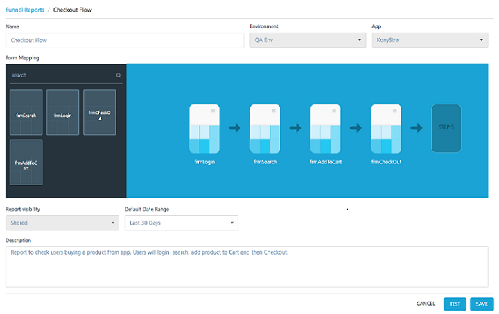This screenshot has width=499, height=314.
Task: Select the frmCheckOut form tile in the palette
Action: coord(100,113)
